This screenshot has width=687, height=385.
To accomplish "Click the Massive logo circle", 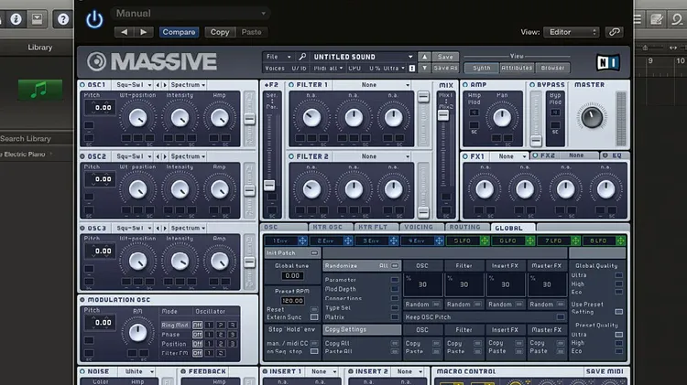I will [96, 61].
